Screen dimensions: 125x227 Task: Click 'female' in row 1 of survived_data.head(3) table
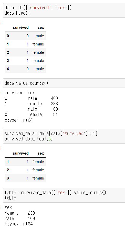pyautogui.click(x=38, y=162)
